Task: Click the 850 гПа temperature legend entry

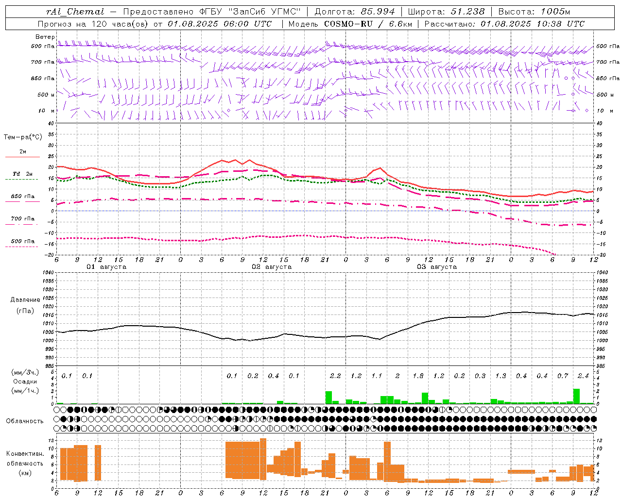Action: (22, 197)
